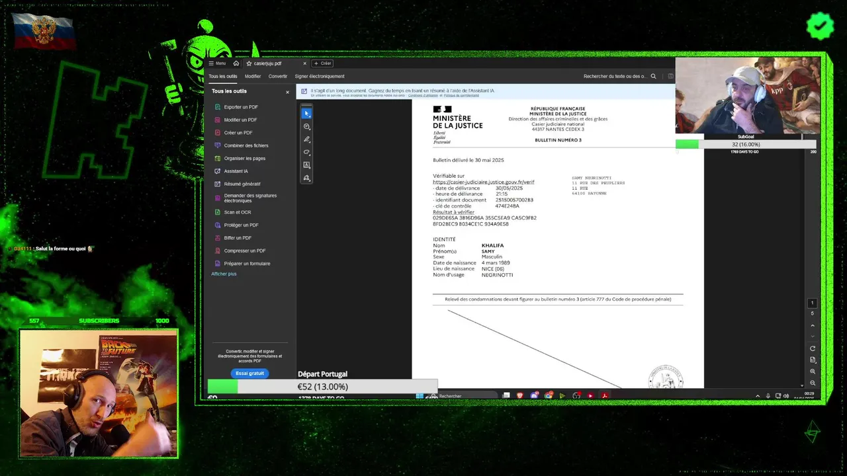Click the Biffer un PDF icon
This screenshot has height=476, width=847.
click(x=218, y=237)
